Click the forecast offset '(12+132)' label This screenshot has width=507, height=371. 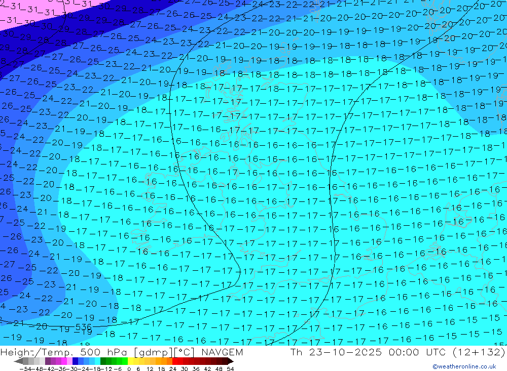pos(479,352)
